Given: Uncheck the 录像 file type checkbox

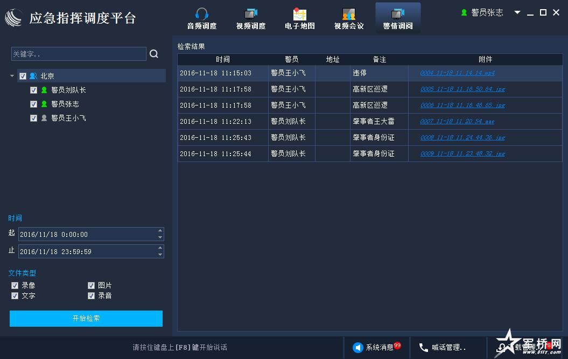Looking at the screenshot, I should 15,286.
